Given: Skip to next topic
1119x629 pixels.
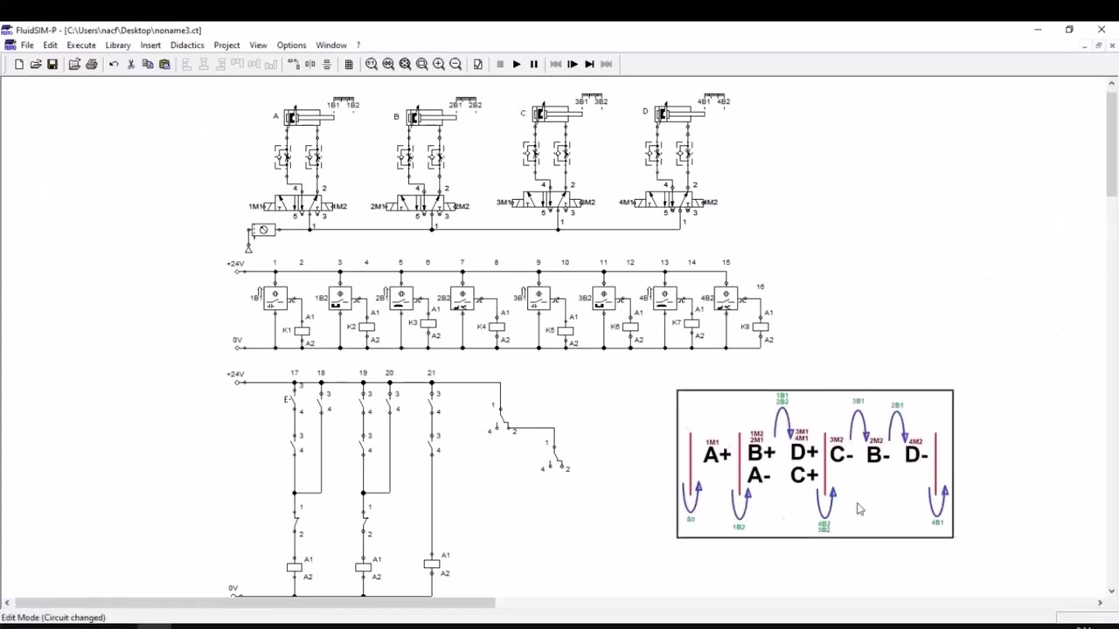Looking at the screenshot, I should 607,64.
